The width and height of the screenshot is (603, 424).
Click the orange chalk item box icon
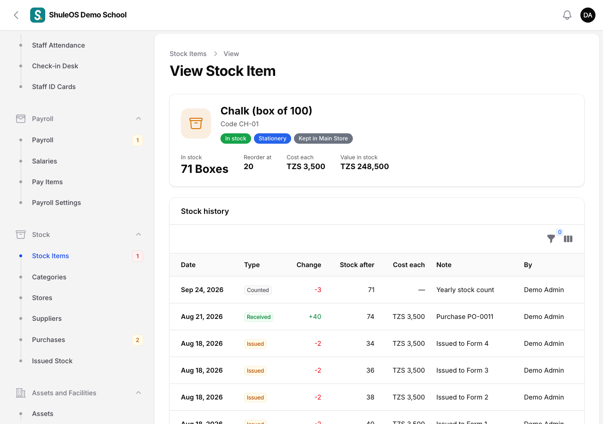coord(196,123)
